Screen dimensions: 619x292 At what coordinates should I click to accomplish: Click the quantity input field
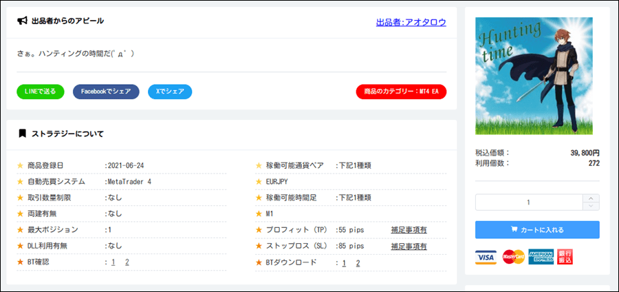click(x=529, y=202)
